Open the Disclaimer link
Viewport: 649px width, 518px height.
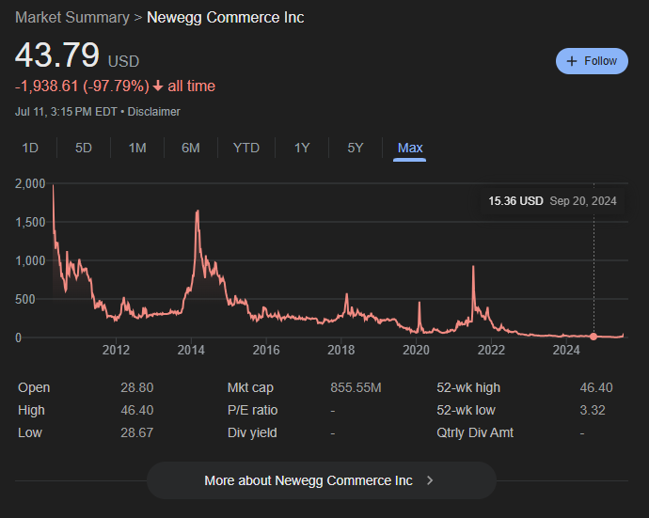click(x=153, y=112)
